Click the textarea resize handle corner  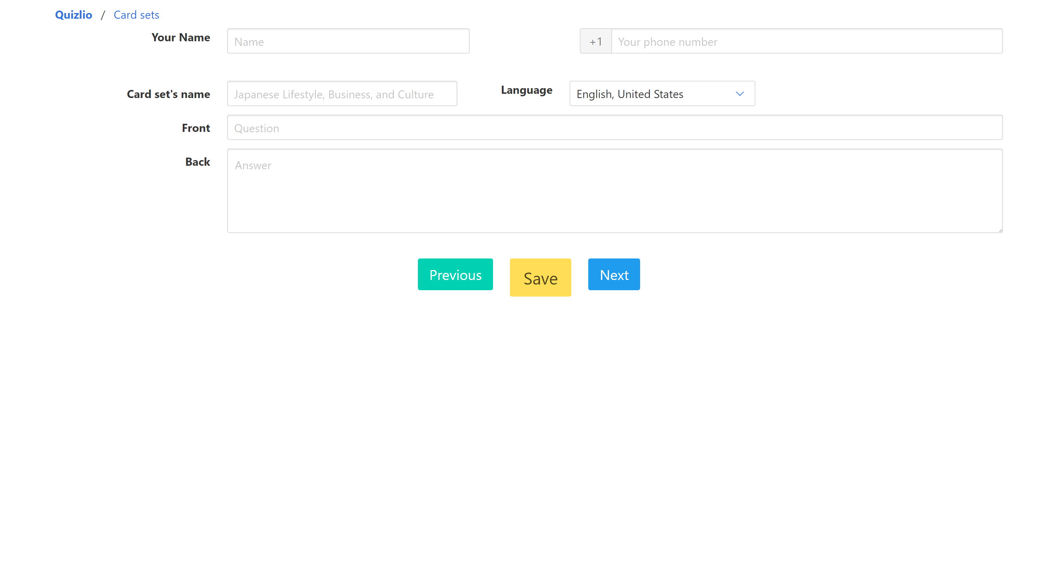click(1000, 230)
